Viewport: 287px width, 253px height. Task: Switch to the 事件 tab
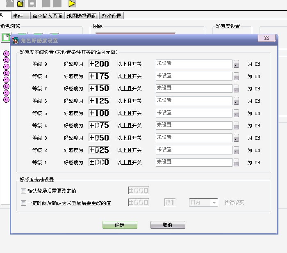pos(20,16)
